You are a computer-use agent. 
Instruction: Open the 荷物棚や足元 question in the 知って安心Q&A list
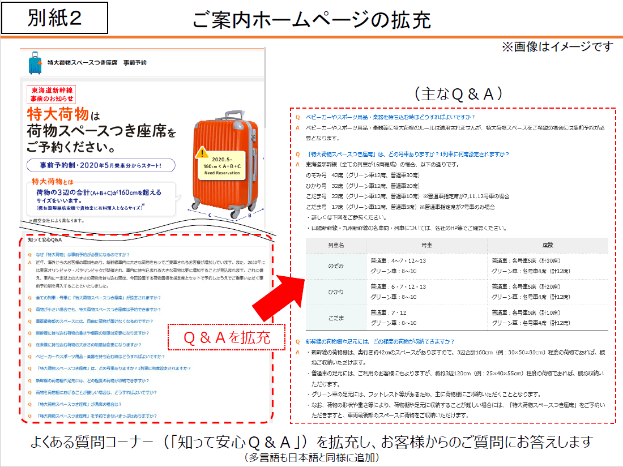click(x=92, y=380)
